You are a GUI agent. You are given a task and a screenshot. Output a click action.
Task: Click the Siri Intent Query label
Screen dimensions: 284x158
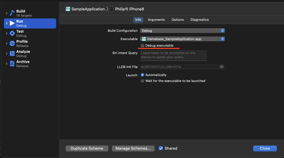125,53
